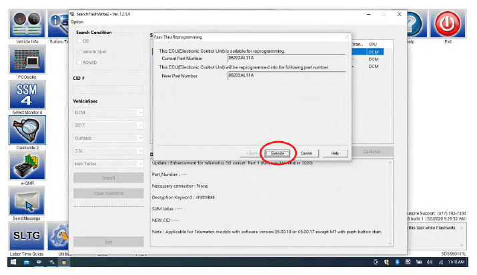
Task: Open the e-GMR icon
Action: pos(27,165)
